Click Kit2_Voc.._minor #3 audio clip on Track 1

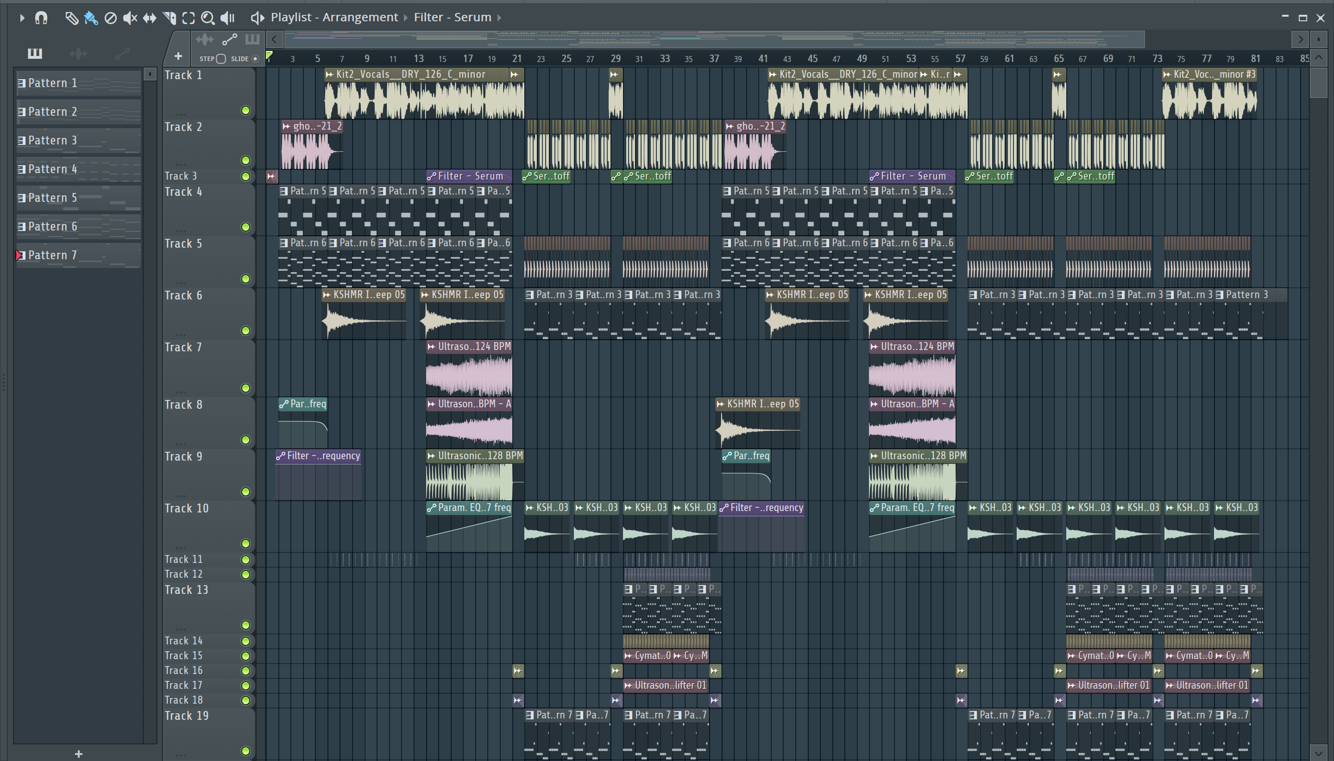[1209, 94]
